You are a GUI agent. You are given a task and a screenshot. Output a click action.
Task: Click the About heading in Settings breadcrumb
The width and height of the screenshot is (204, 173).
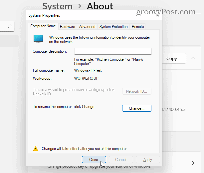coord(100,6)
